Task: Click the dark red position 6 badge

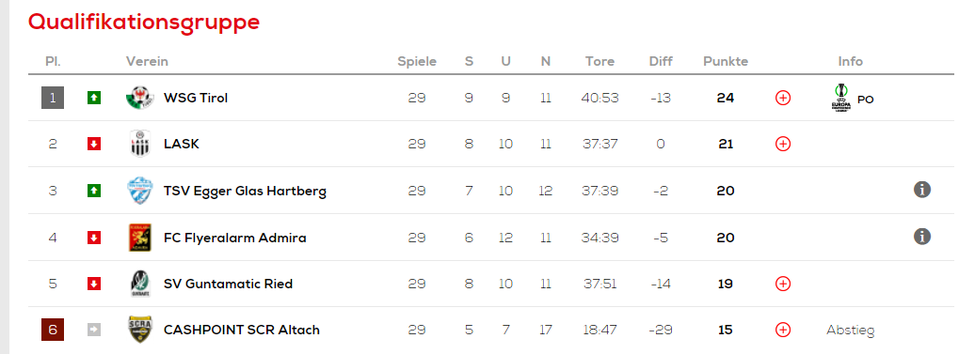Action: [53, 330]
